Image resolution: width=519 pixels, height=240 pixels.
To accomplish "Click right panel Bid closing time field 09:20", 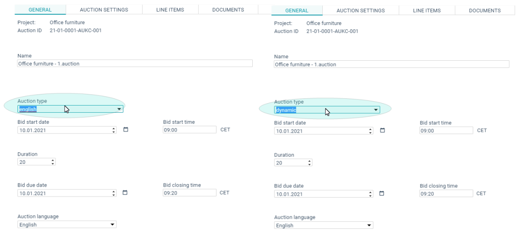I will coord(446,194).
